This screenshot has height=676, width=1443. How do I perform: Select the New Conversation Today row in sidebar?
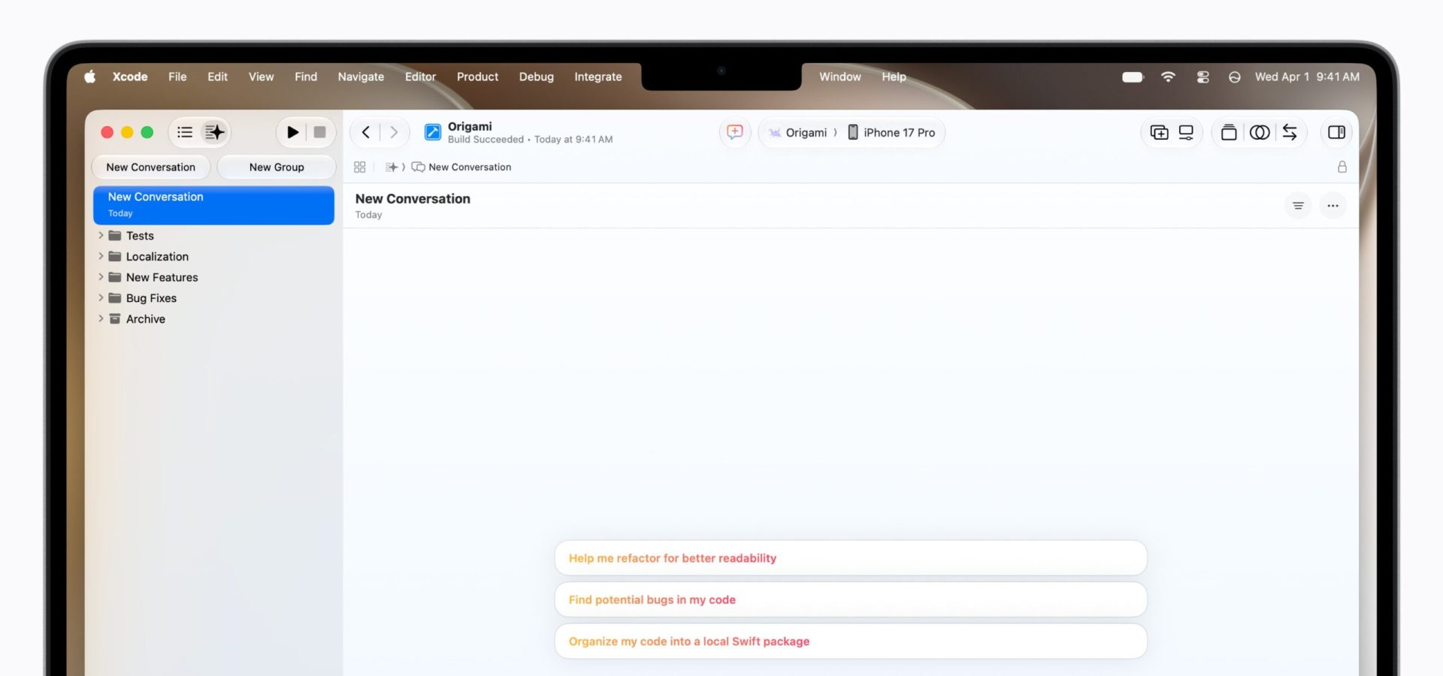tap(213, 205)
